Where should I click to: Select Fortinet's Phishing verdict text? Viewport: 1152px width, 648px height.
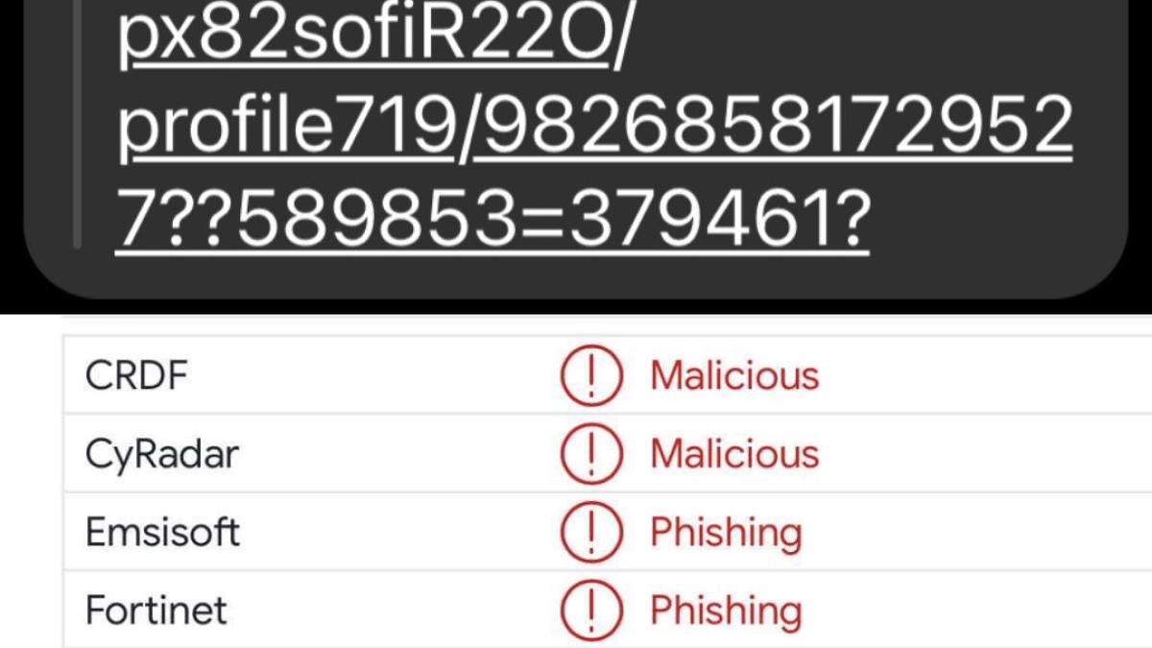pos(726,611)
